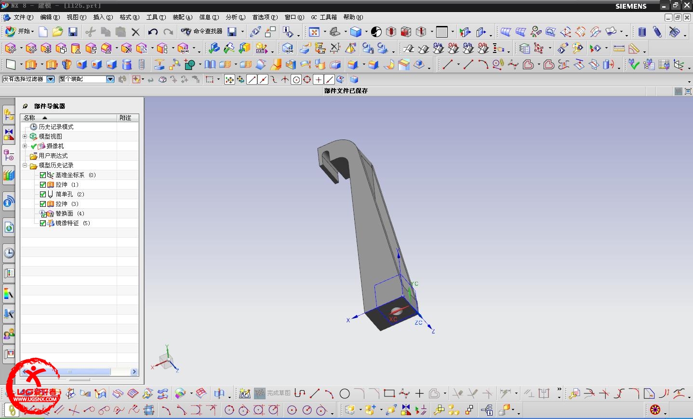
Task: Open the 文件(F) menu
Action: (23, 17)
